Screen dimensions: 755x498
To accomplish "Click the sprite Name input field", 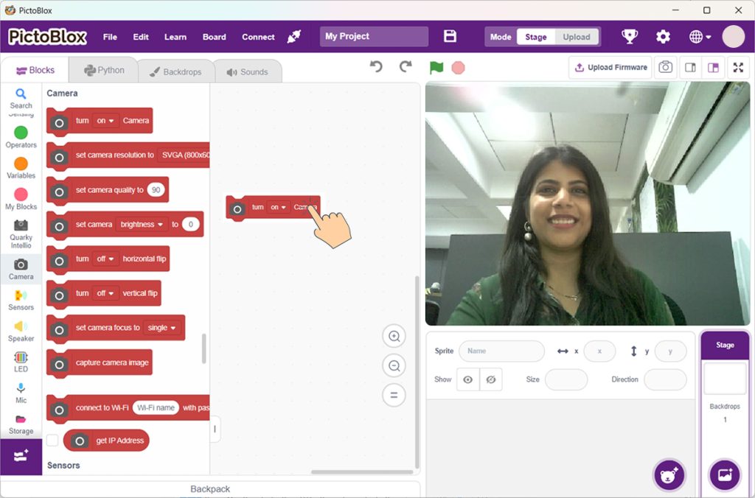I will pos(501,351).
